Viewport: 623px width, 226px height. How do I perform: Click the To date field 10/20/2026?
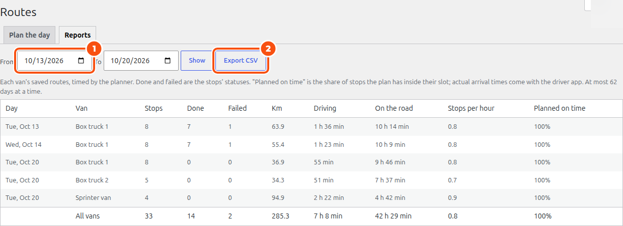[141, 61]
